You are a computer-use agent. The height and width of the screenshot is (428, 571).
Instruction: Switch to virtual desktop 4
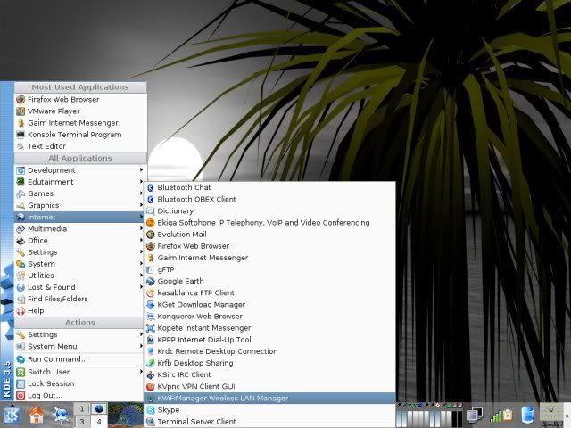98,422
